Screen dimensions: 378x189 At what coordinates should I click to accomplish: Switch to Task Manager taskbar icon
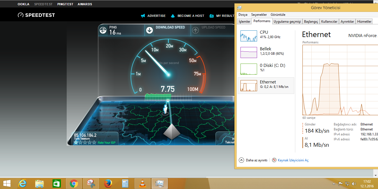[159, 183]
